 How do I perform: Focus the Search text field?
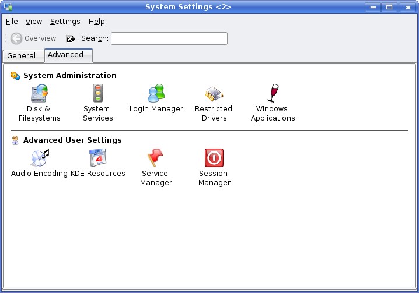tap(169, 38)
